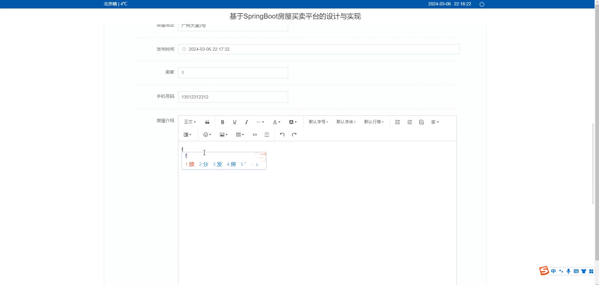Click the blockquote icon in editor toolbar
This screenshot has width=599, height=285.
point(207,122)
